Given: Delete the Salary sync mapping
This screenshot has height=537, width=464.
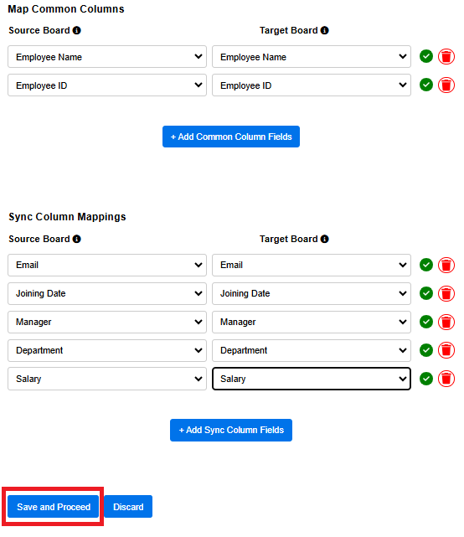Looking at the screenshot, I should 446,379.
